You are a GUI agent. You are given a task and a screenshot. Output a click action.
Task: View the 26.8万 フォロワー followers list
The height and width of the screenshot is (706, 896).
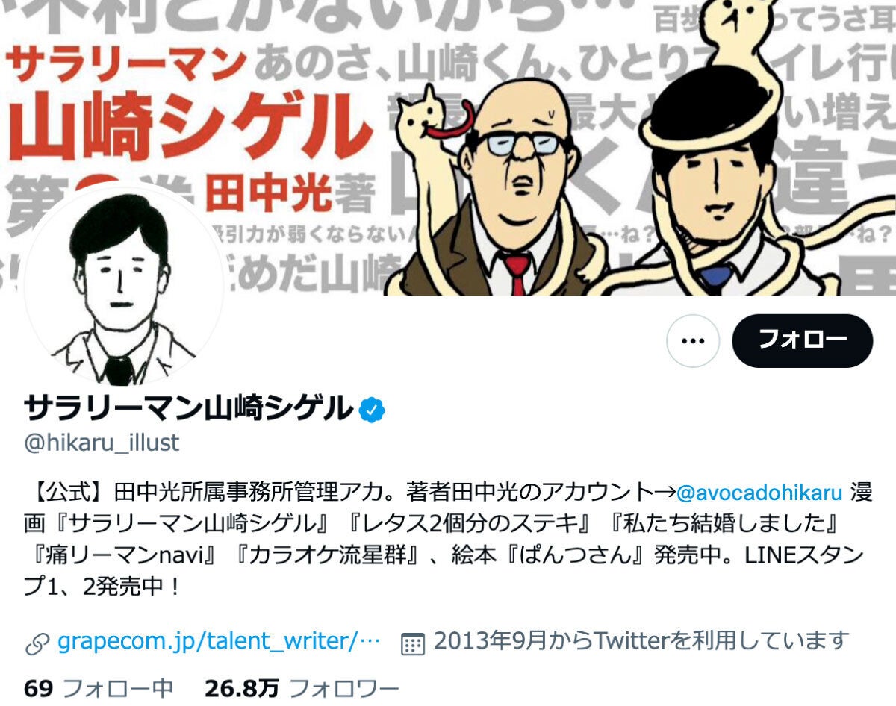tap(302, 688)
